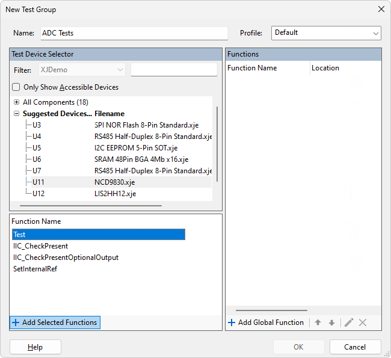
Task: Click Add Global Function button
Action: tap(265, 323)
